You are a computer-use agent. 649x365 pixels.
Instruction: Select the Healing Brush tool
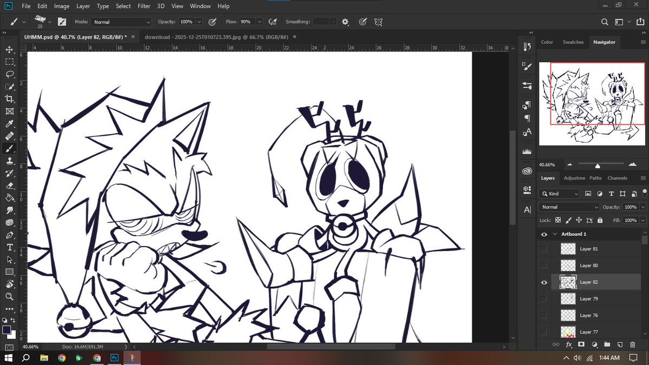point(9,136)
